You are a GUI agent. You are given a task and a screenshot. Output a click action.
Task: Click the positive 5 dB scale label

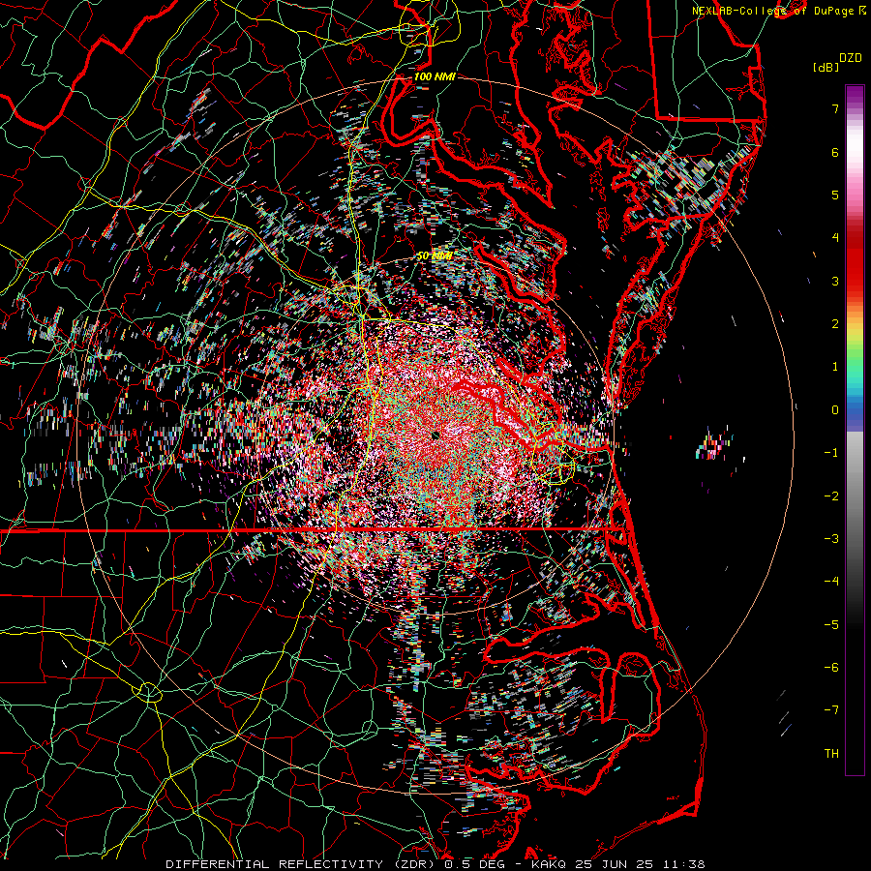click(x=835, y=195)
